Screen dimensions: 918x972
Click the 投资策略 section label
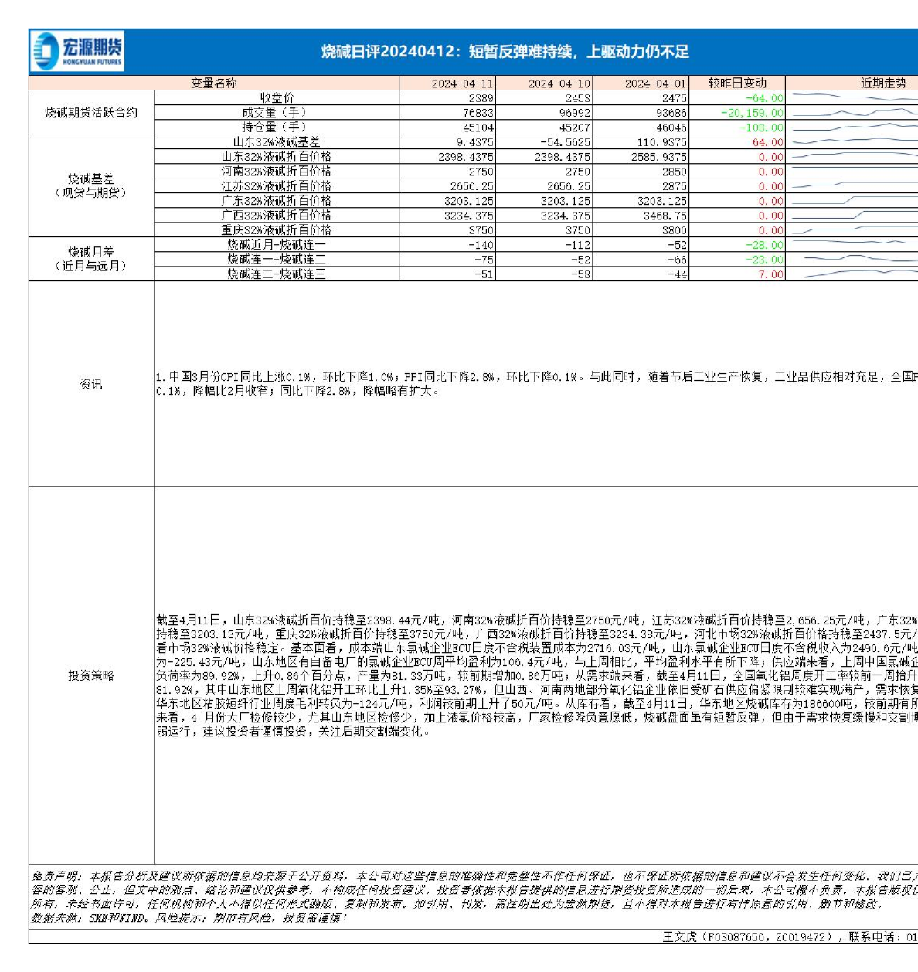pyautogui.click(x=91, y=675)
